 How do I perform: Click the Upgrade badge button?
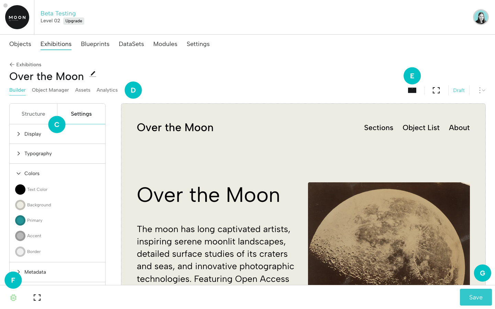(x=74, y=21)
